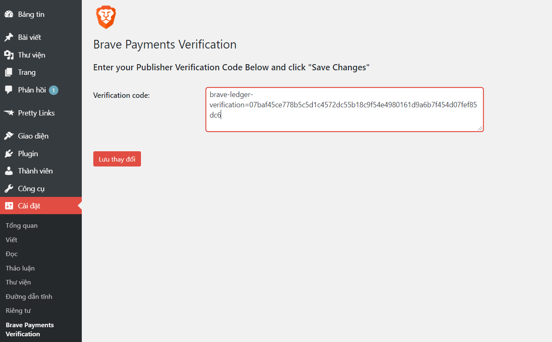Click the Enter your Publisher Verification Code instruction
The height and width of the screenshot is (342, 552).
point(231,67)
